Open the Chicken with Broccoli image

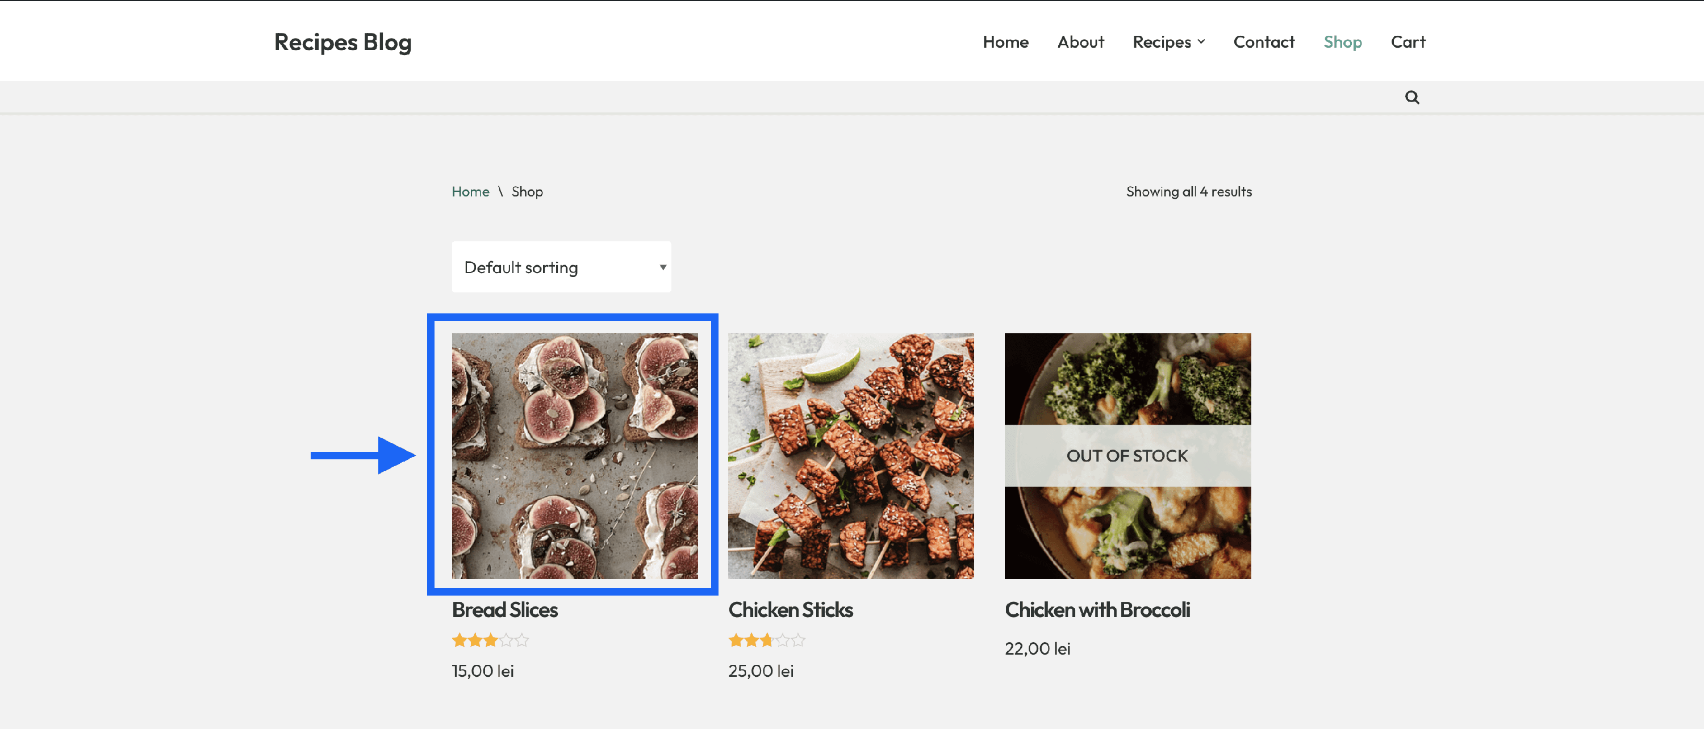[x=1127, y=529]
